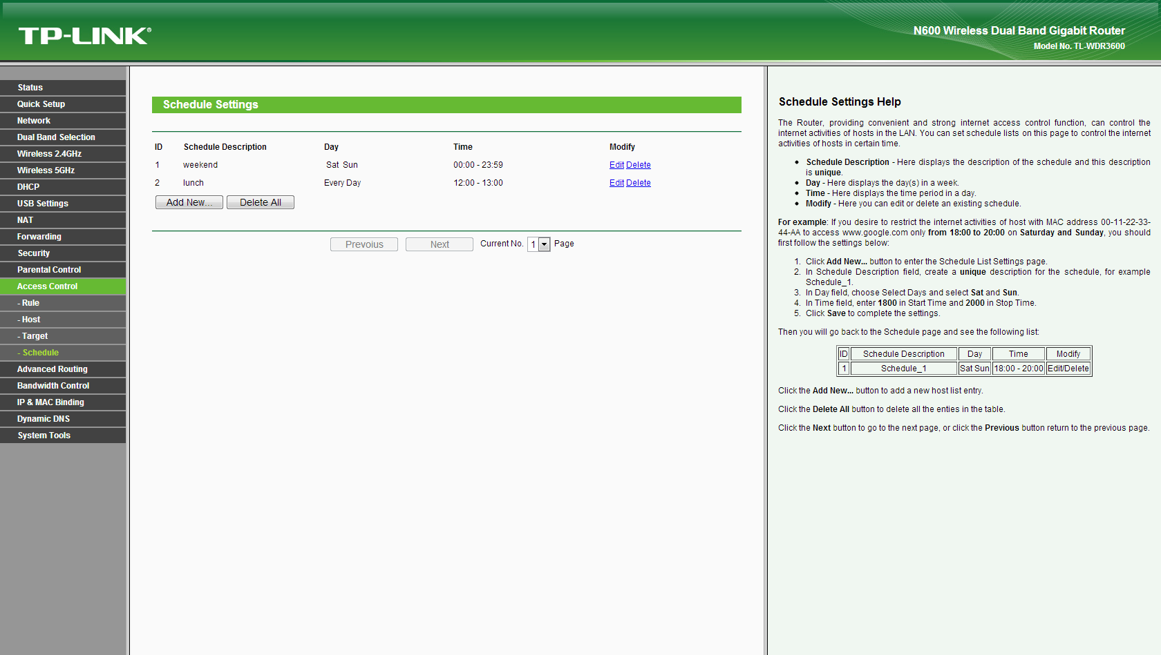The width and height of the screenshot is (1161, 655).
Task: Click '18:00 - 20:00' in help table
Action: (x=1019, y=369)
